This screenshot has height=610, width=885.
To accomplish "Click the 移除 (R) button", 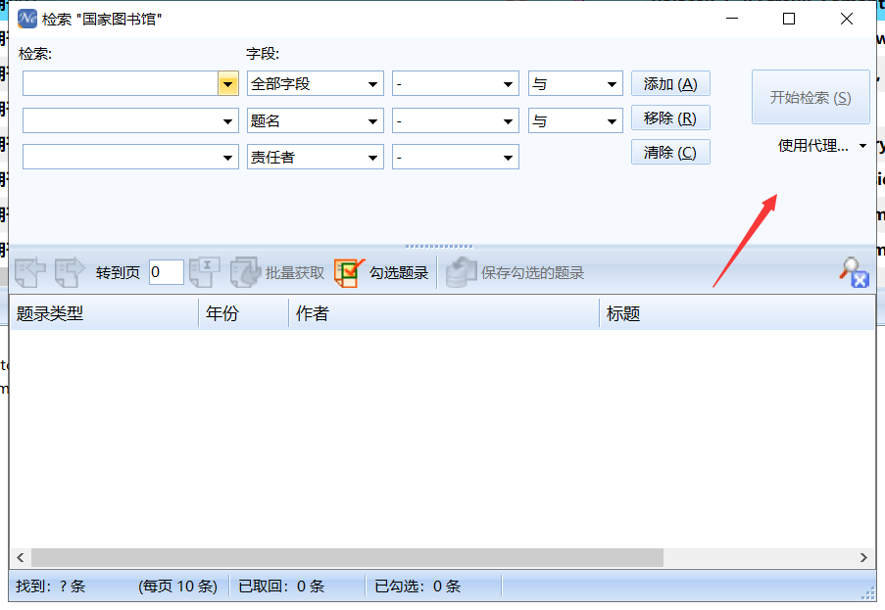I will point(670,118).
